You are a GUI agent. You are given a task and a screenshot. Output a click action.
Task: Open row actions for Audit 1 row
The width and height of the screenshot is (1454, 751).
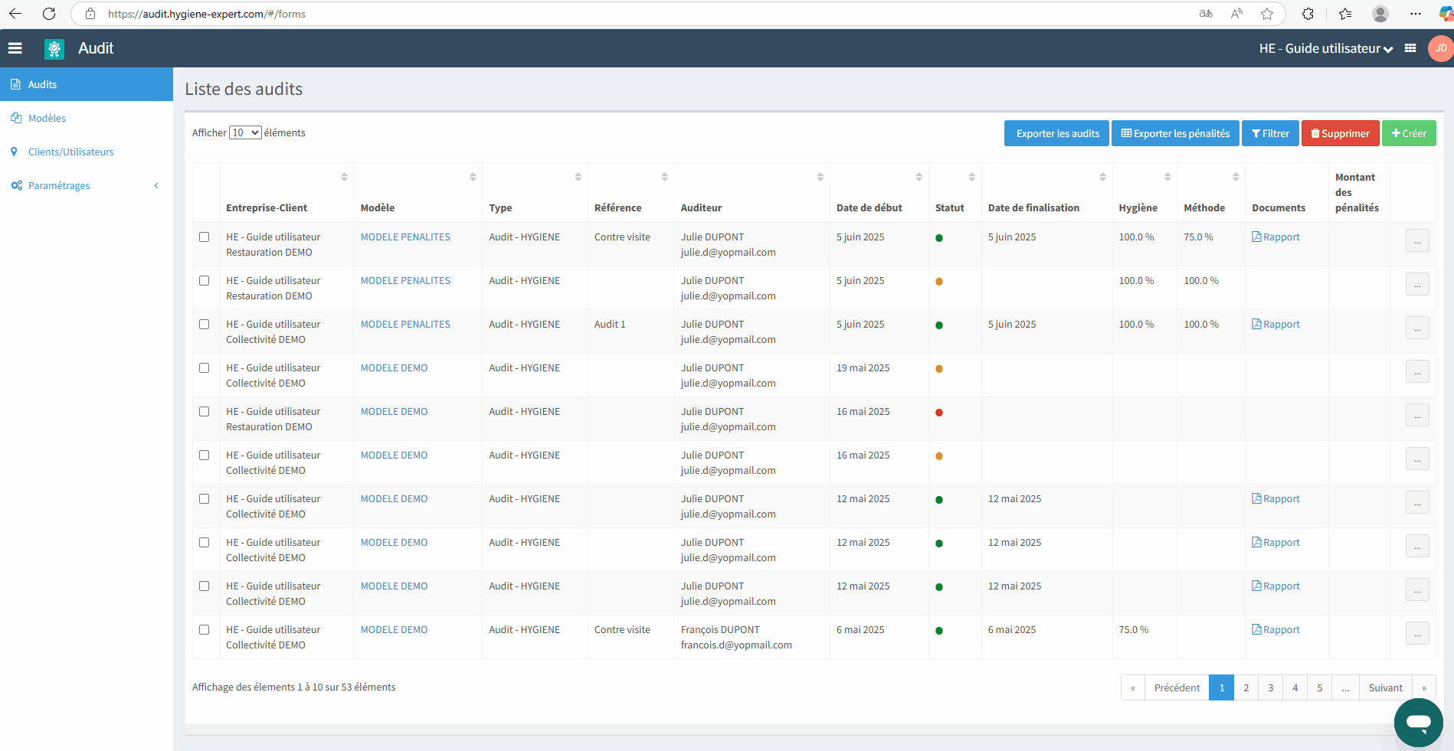tap(1417, 328)
